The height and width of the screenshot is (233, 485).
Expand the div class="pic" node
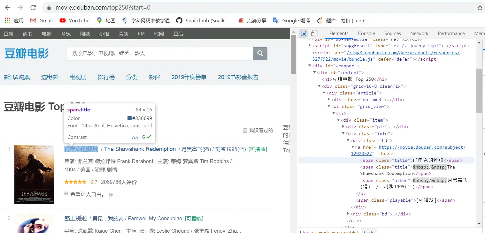point(343,127)
